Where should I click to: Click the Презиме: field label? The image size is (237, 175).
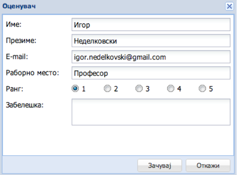tap(21, 41)
